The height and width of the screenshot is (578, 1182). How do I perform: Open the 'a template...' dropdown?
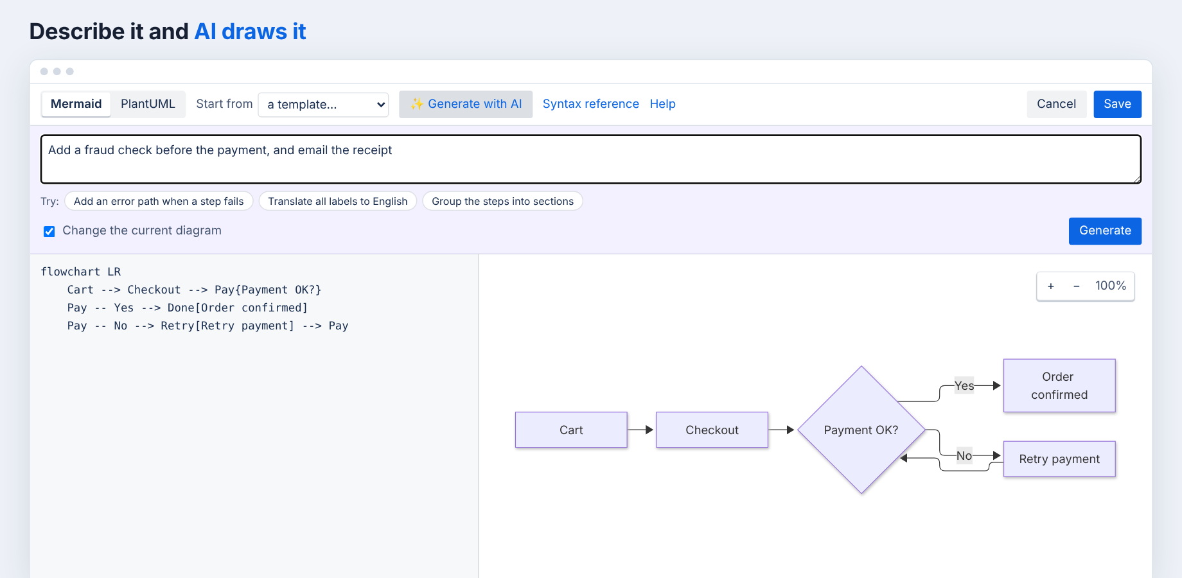[323, 105]
